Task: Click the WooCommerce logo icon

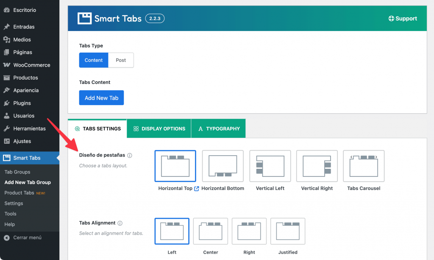Action: (x=7, y=65)
